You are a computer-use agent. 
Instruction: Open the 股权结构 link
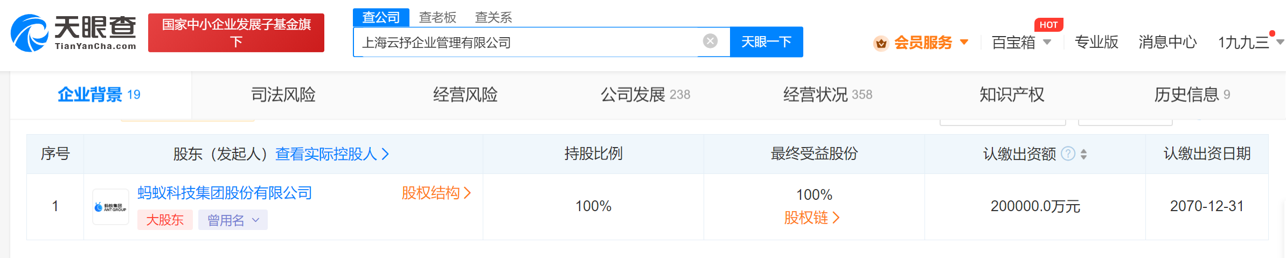pyautogui.click(x=436, y=193)
